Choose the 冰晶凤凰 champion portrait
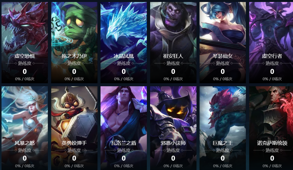The width and height of the screenshot is (293, 170). pos(124,42)
